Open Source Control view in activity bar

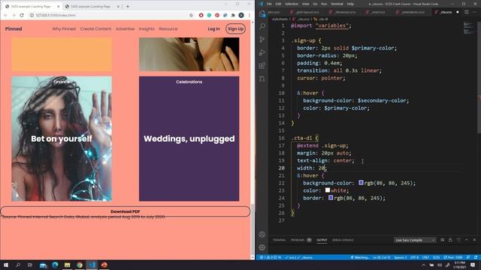coord(262,40)
